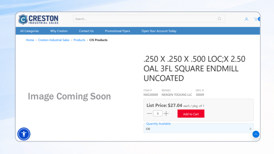Viewport: 274px width, 154px height.
Task: Decrease quantity with the minus icon
Action: click(149, 114)
